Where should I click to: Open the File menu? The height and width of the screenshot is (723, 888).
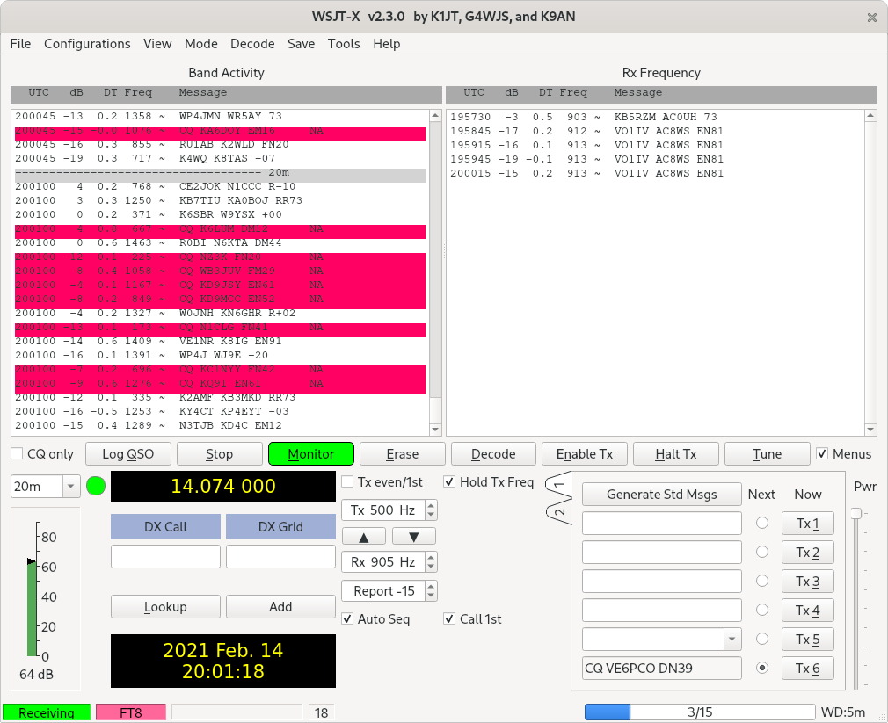point(20,44)
